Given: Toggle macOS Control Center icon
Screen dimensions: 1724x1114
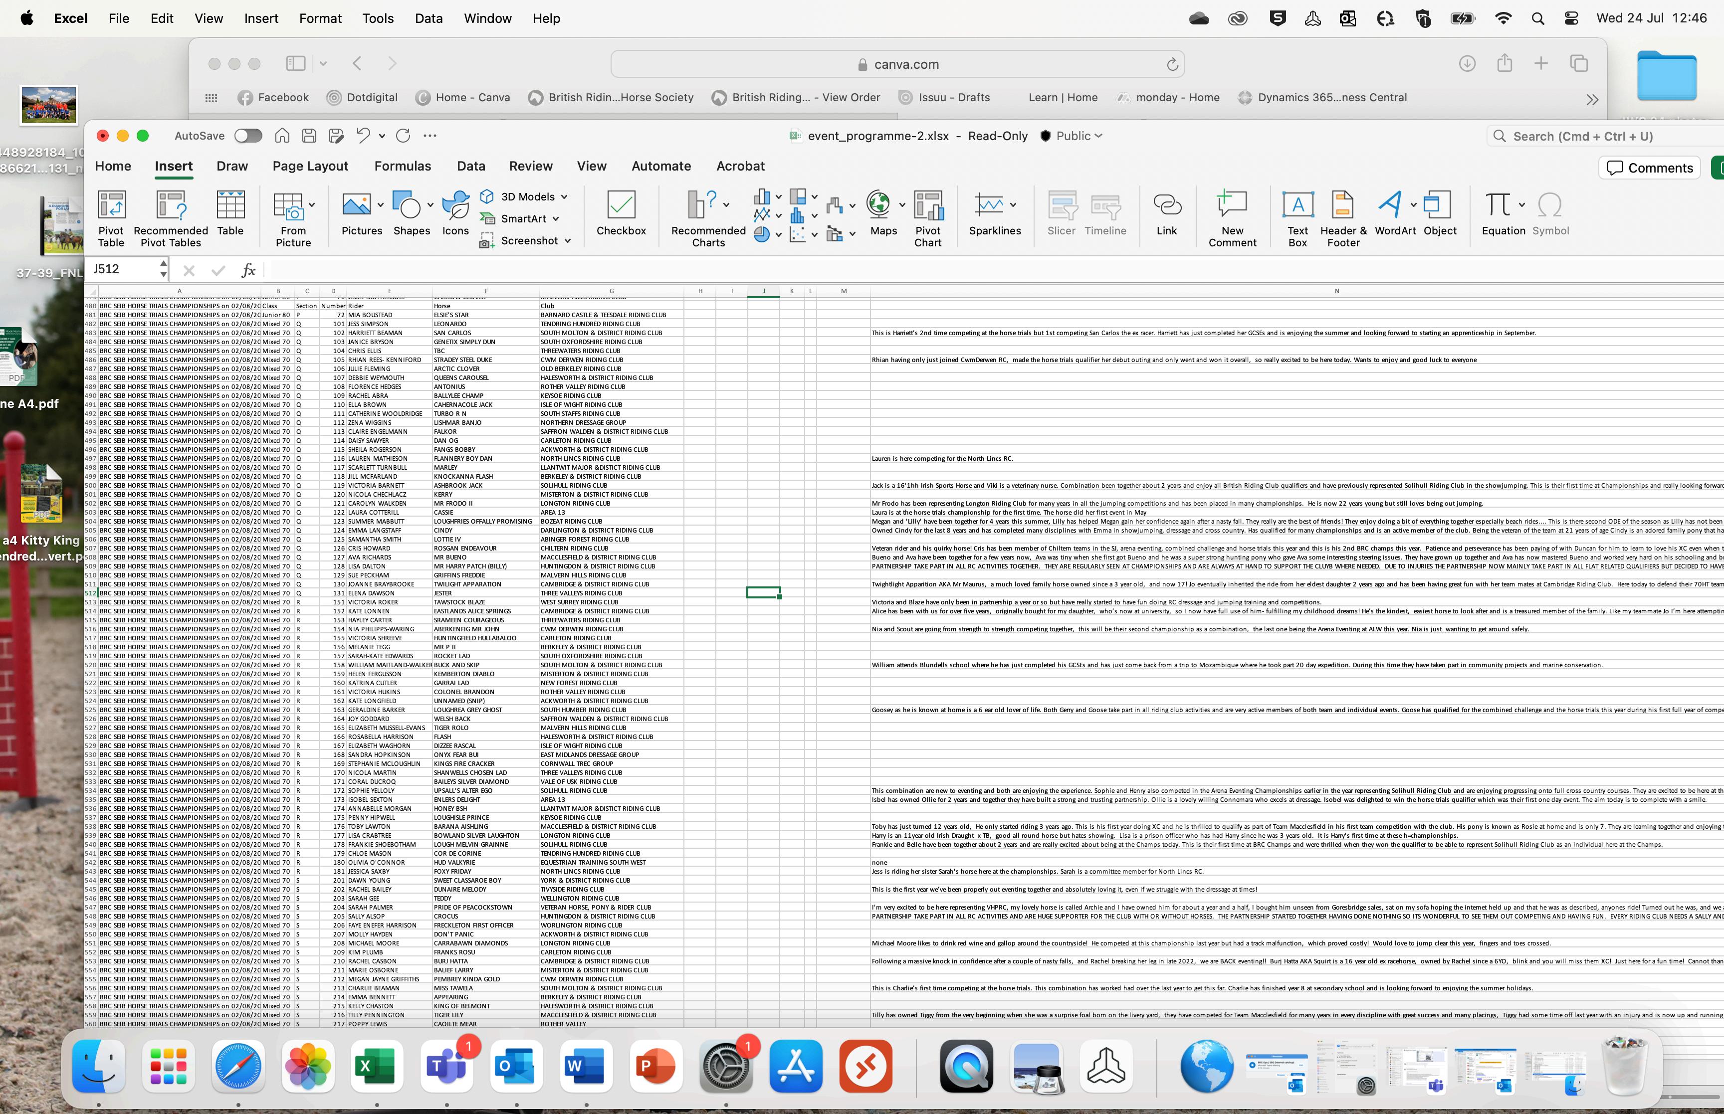Looking at the screenshot, I should 1571,19.
